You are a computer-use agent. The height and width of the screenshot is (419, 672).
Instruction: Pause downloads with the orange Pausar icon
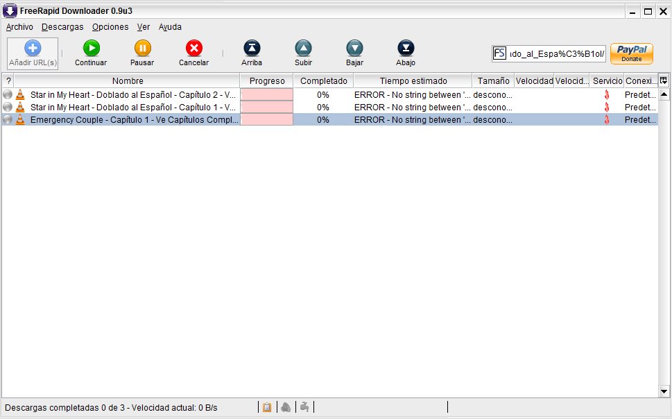pos(142,48)
